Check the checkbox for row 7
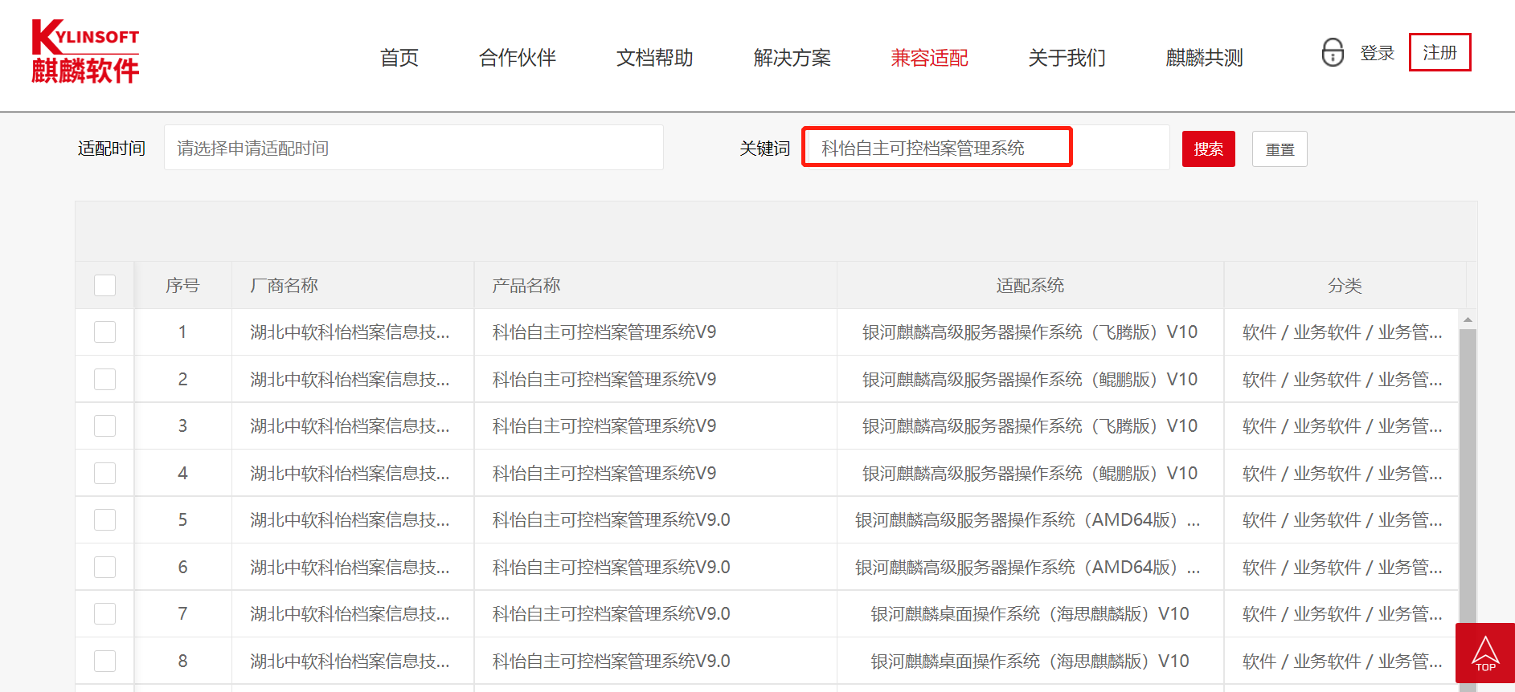The height and width of the screenshot is (692, 1515). point(105,613)
